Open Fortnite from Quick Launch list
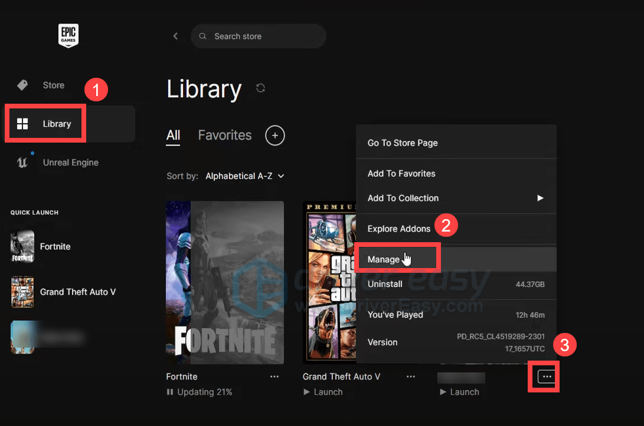This screenshot has width=644, height=426. [55, 247]
